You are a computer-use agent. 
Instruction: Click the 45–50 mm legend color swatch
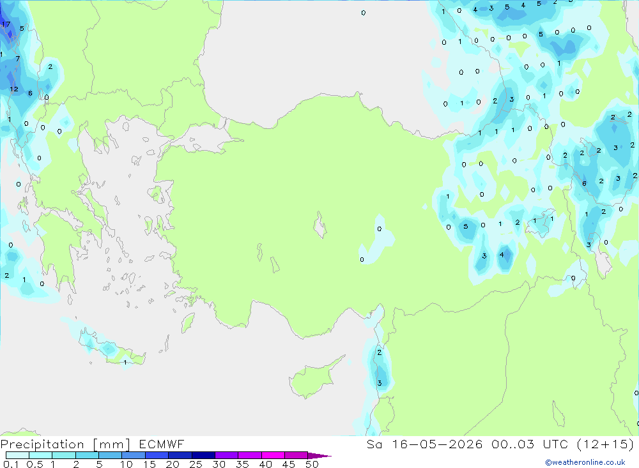[296, 455]
